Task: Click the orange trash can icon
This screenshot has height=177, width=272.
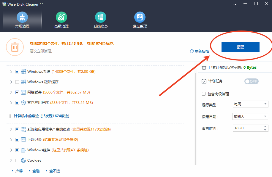Action: (15, 47)
